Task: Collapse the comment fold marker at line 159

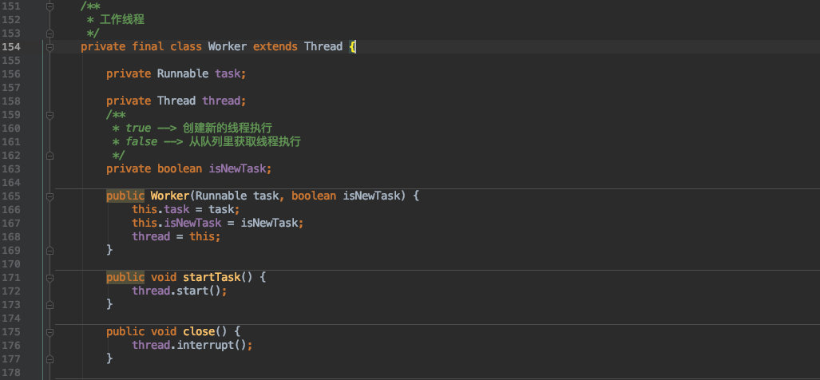Action: [x=50, y=114]
